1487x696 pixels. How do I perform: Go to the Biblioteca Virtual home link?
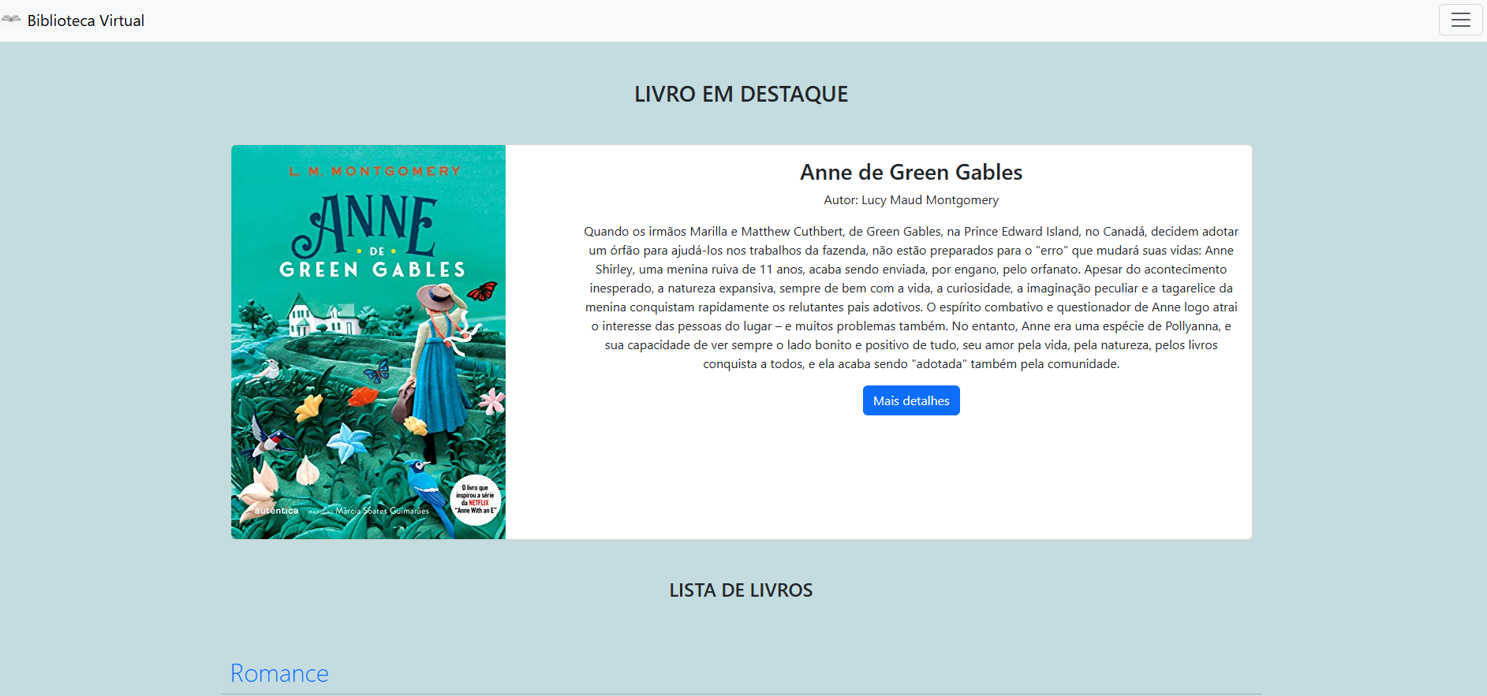click(x=85, y=21)
